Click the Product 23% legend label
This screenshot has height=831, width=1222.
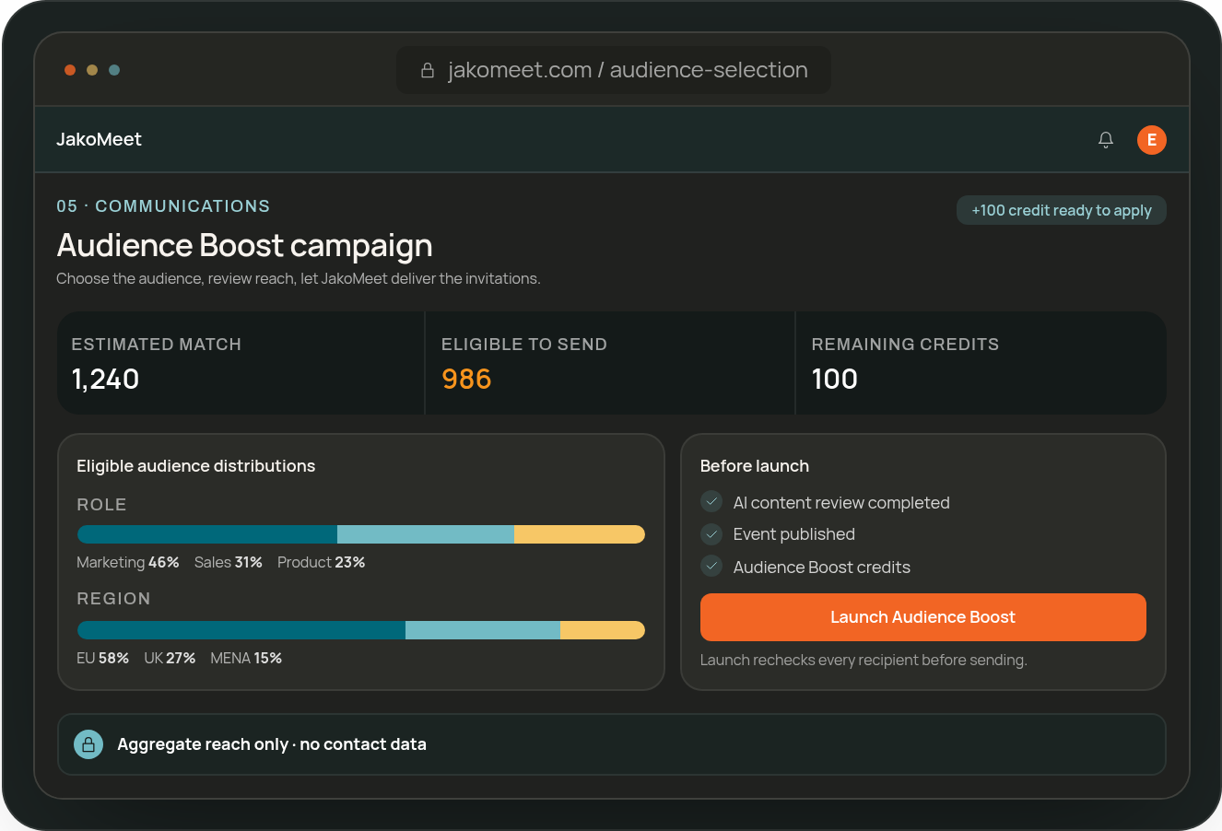322,562
